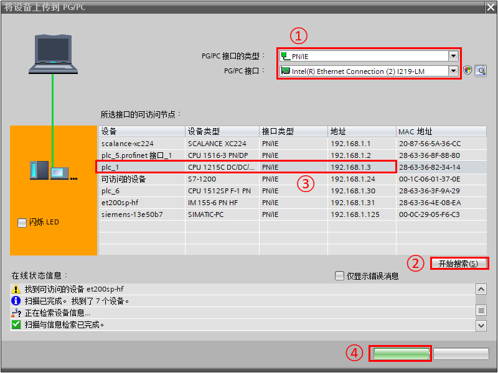Sort by MAC 地址 column header
The height and width of the screenshot is (373, 498).
click(441, 131)
